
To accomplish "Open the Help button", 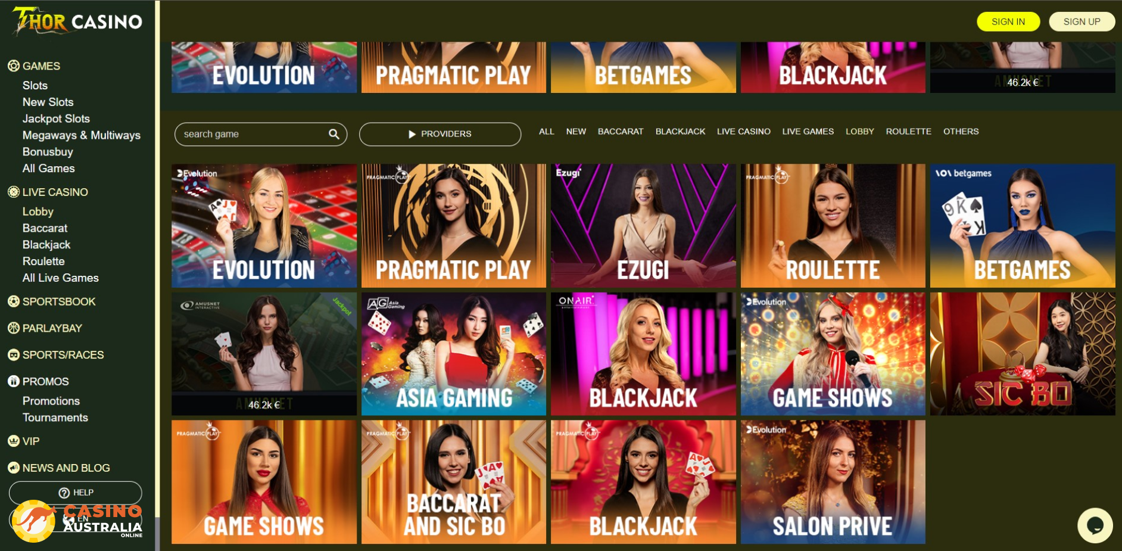I will (76, 493).
